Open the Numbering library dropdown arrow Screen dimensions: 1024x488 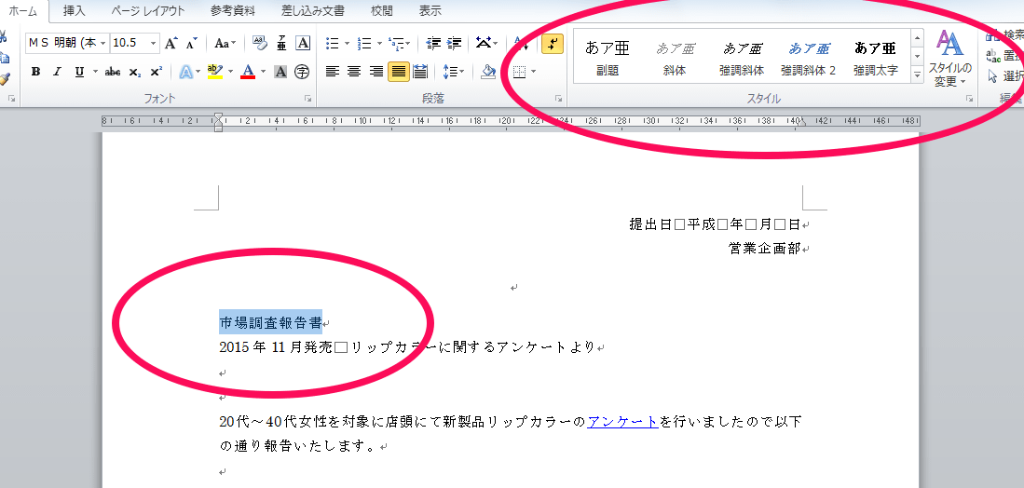[x=379, y=43]
